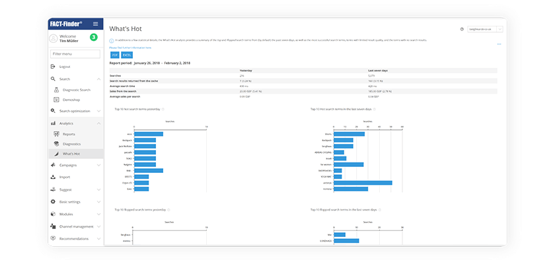Click the Demoshop cart icon
The height and width of the screenshot is (264, 555).
click(x=56, y=100)
